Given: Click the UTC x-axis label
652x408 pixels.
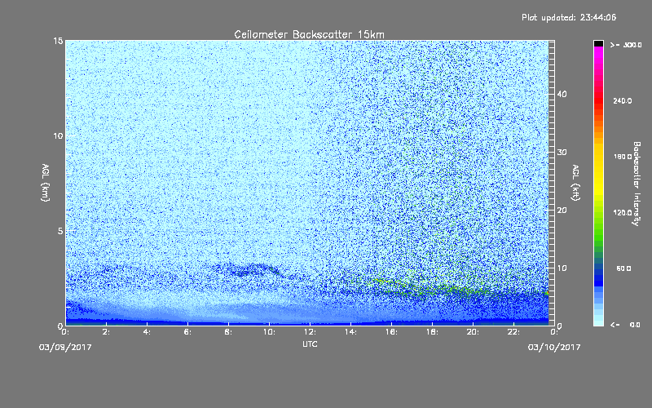Looking at the screenshot, I should [x=310, y=344].
